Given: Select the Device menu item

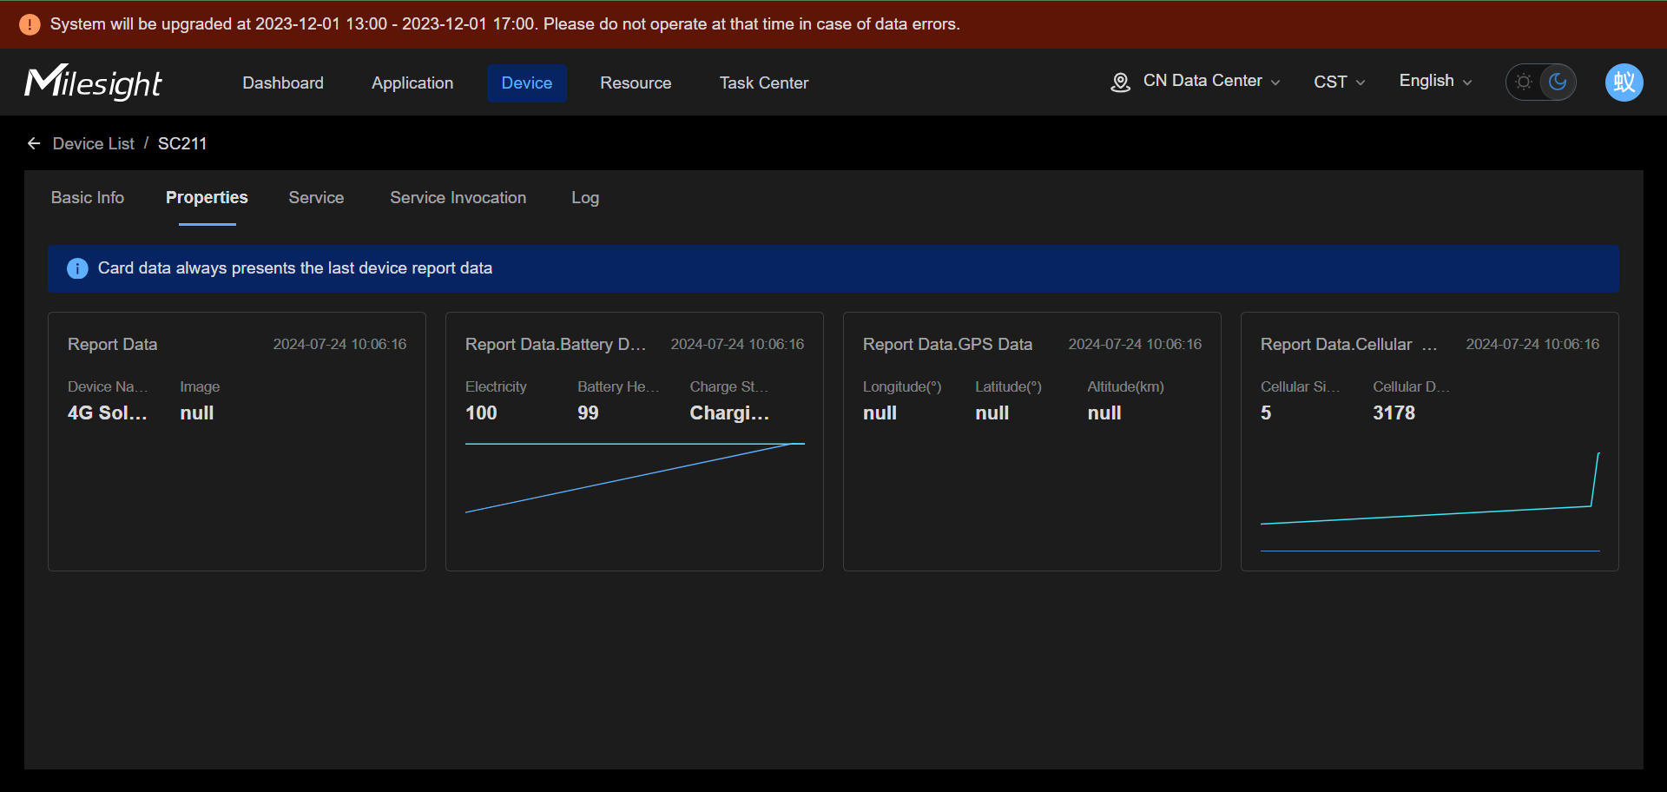Looking at the screenshot, I should (527, 82).
